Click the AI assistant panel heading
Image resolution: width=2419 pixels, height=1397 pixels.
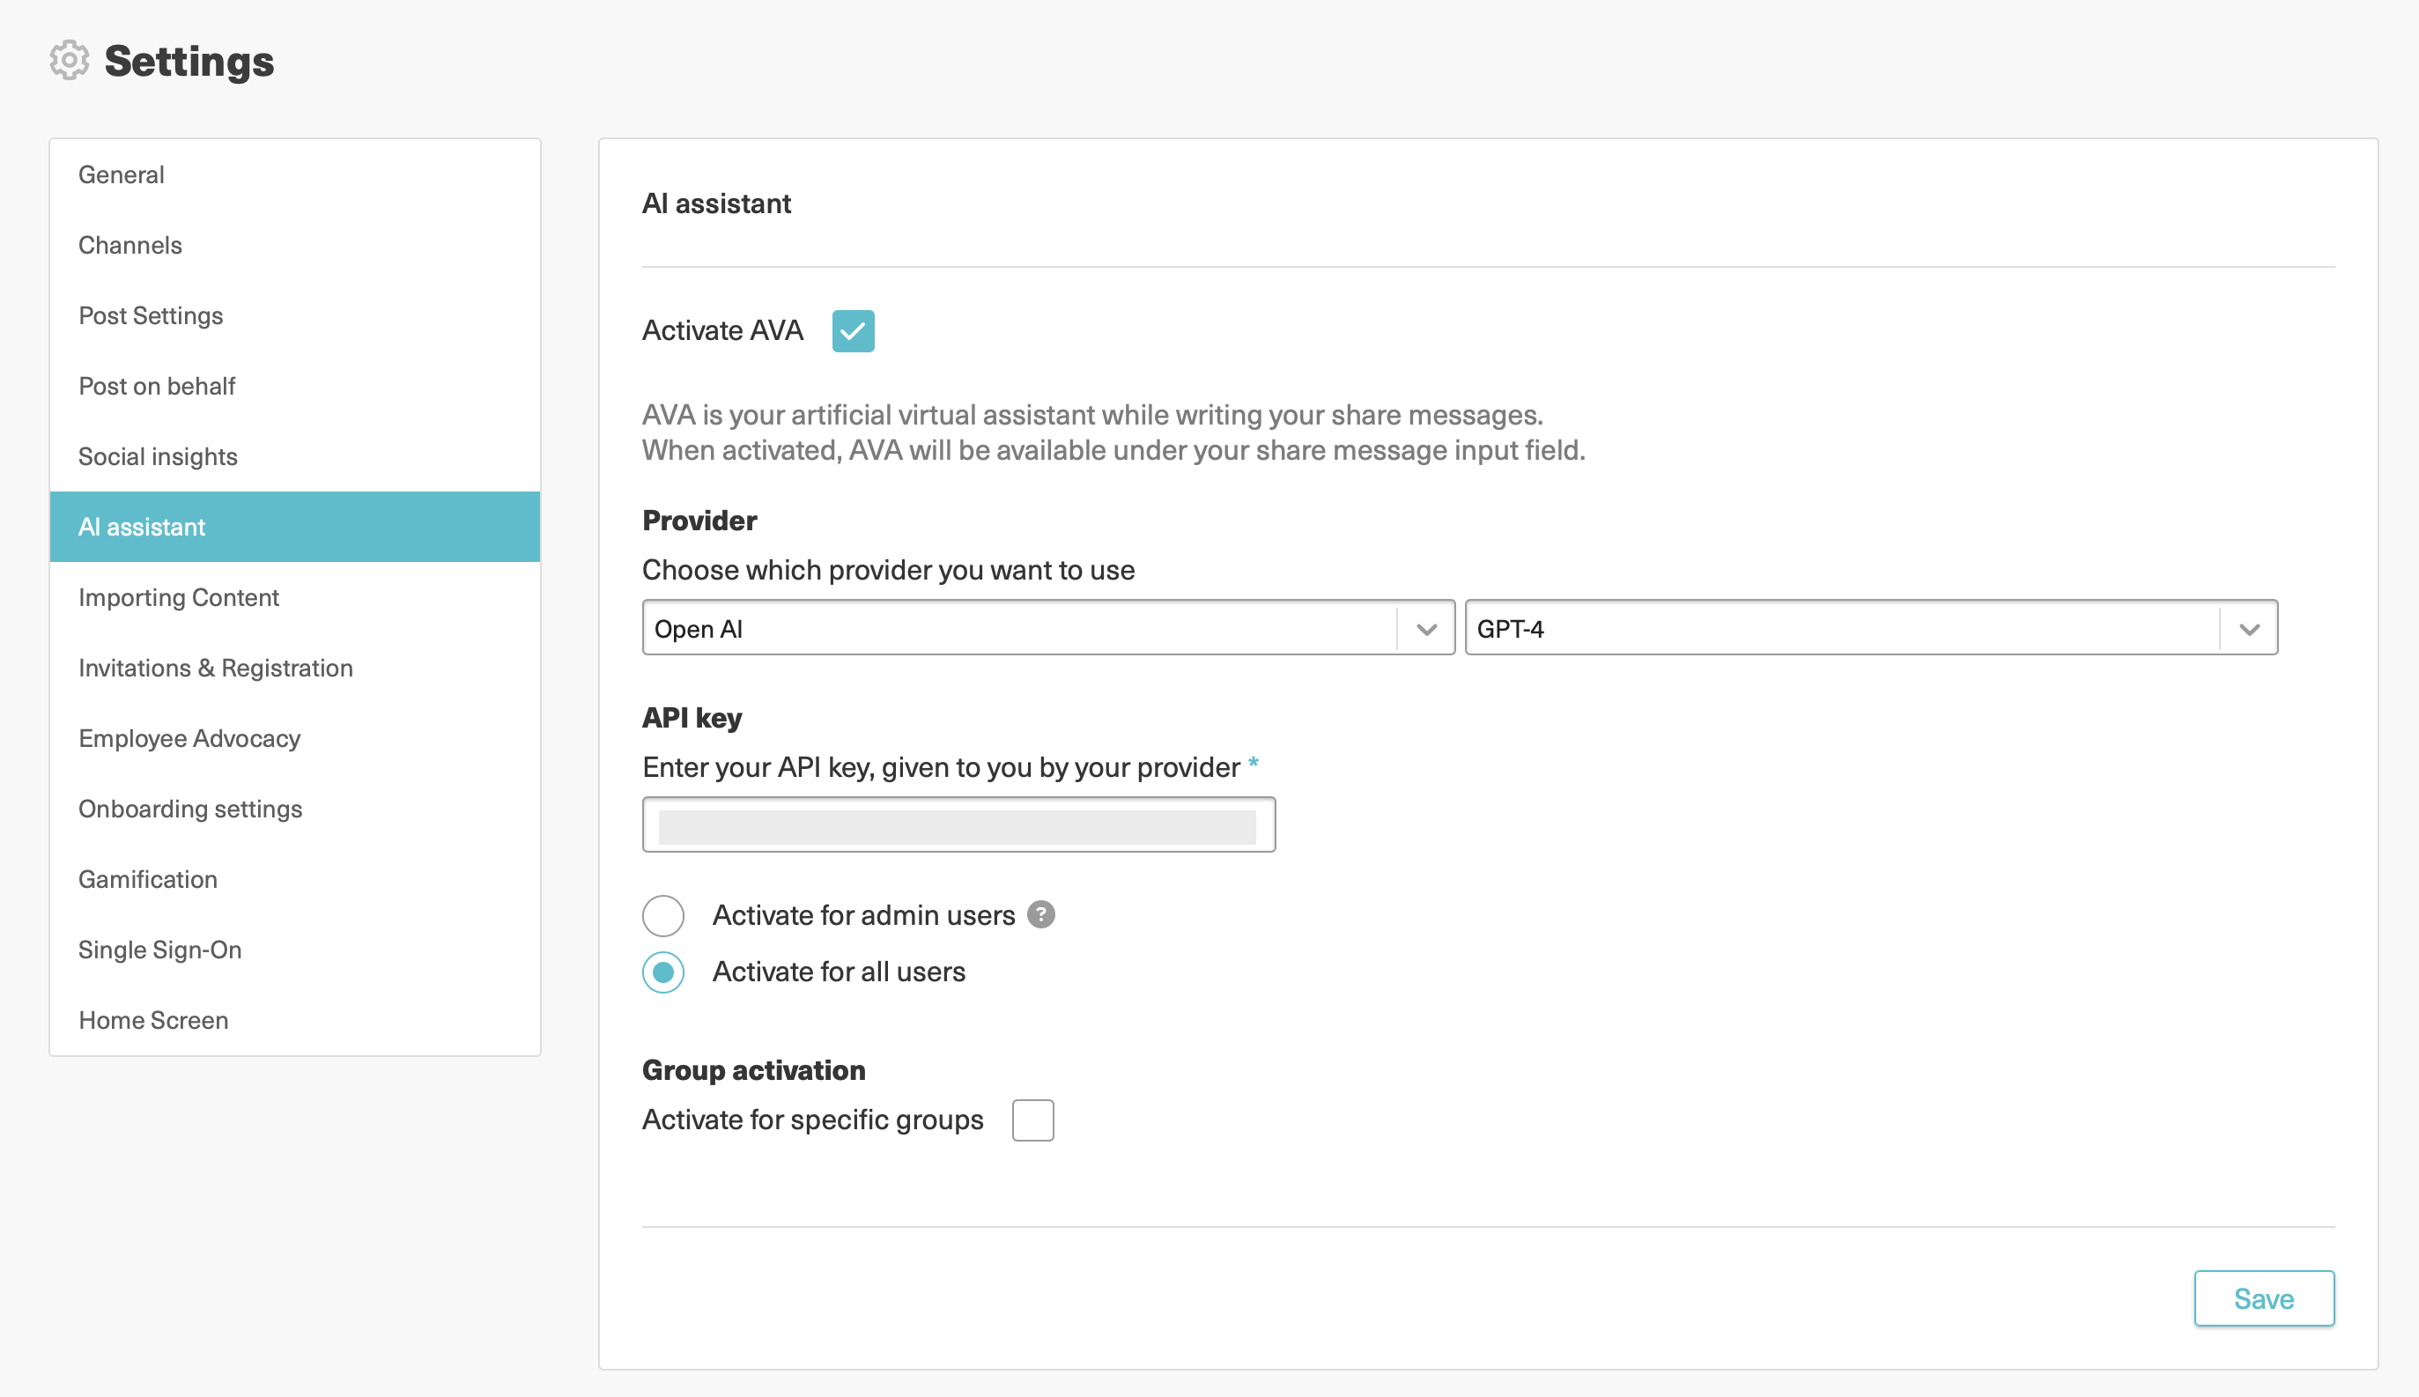[716, 203]
